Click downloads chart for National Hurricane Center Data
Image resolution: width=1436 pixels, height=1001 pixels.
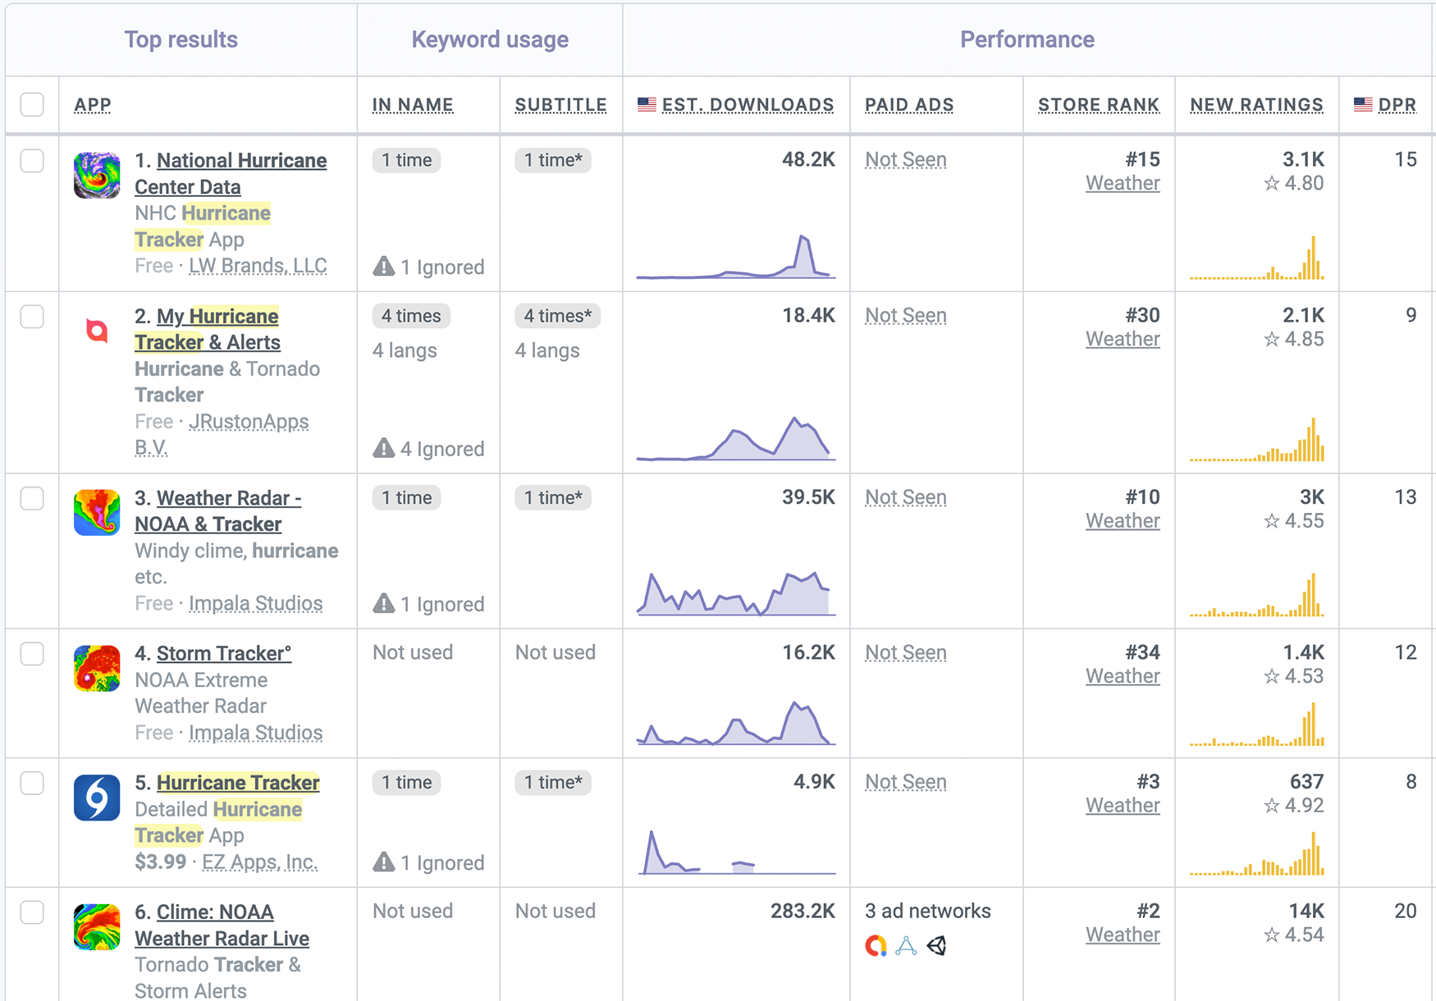click(736, 257)
